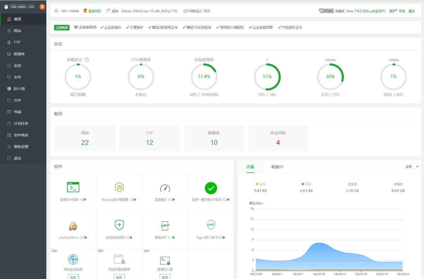Click the green 立即购买 button
Image resolution: width=424 pixels, height=279 pixels.
point(62,27)
